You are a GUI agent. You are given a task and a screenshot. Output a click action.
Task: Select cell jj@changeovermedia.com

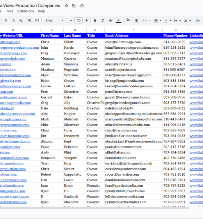coord(134,196)
